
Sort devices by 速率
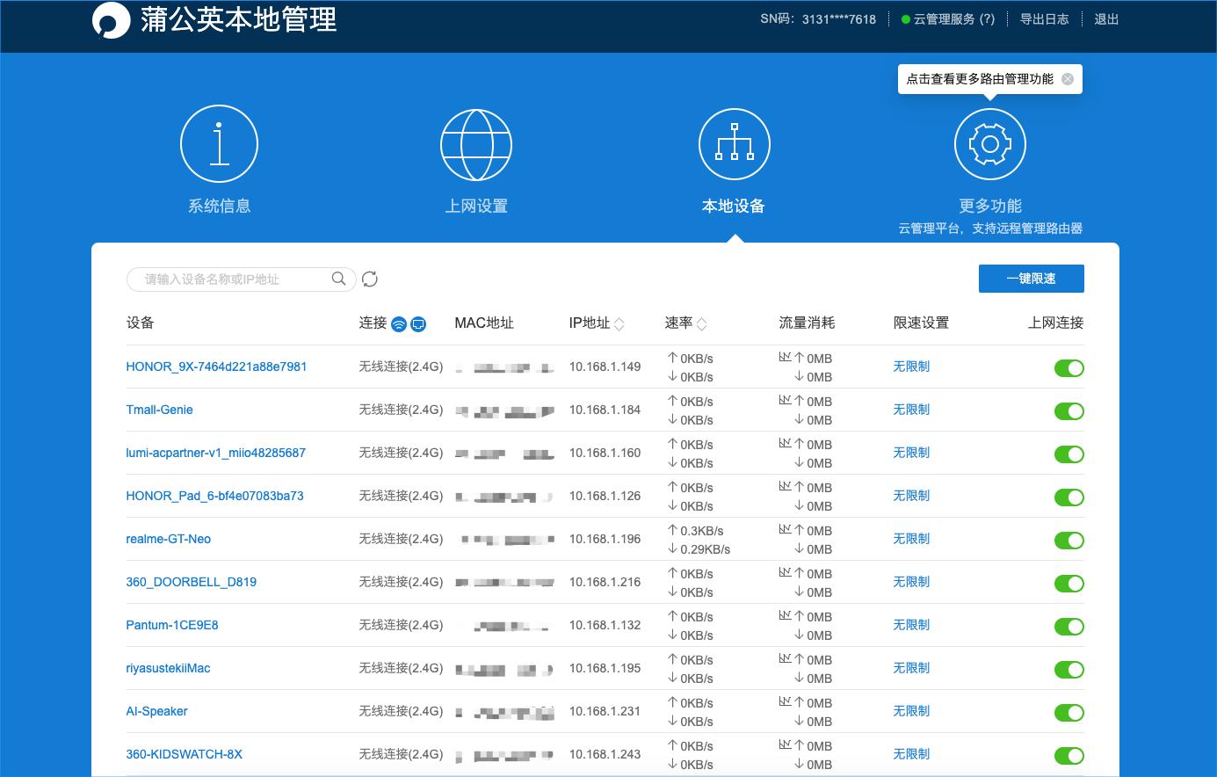click(701, 323)
